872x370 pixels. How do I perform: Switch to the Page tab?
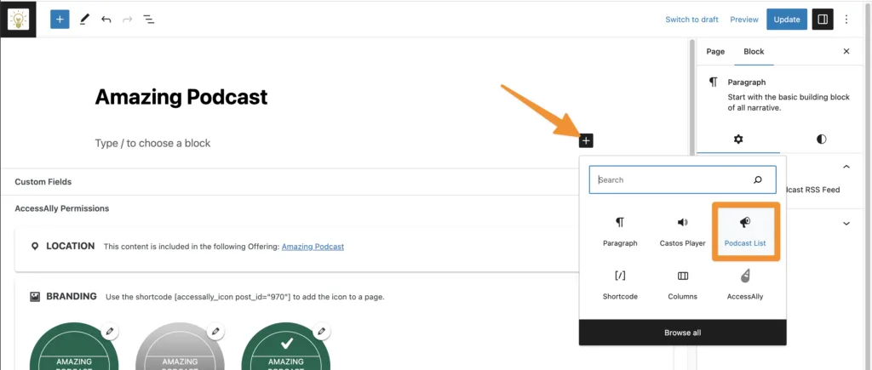715,52
